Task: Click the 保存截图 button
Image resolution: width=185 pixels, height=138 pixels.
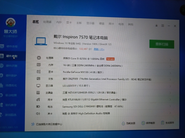Action: (148, 123)
